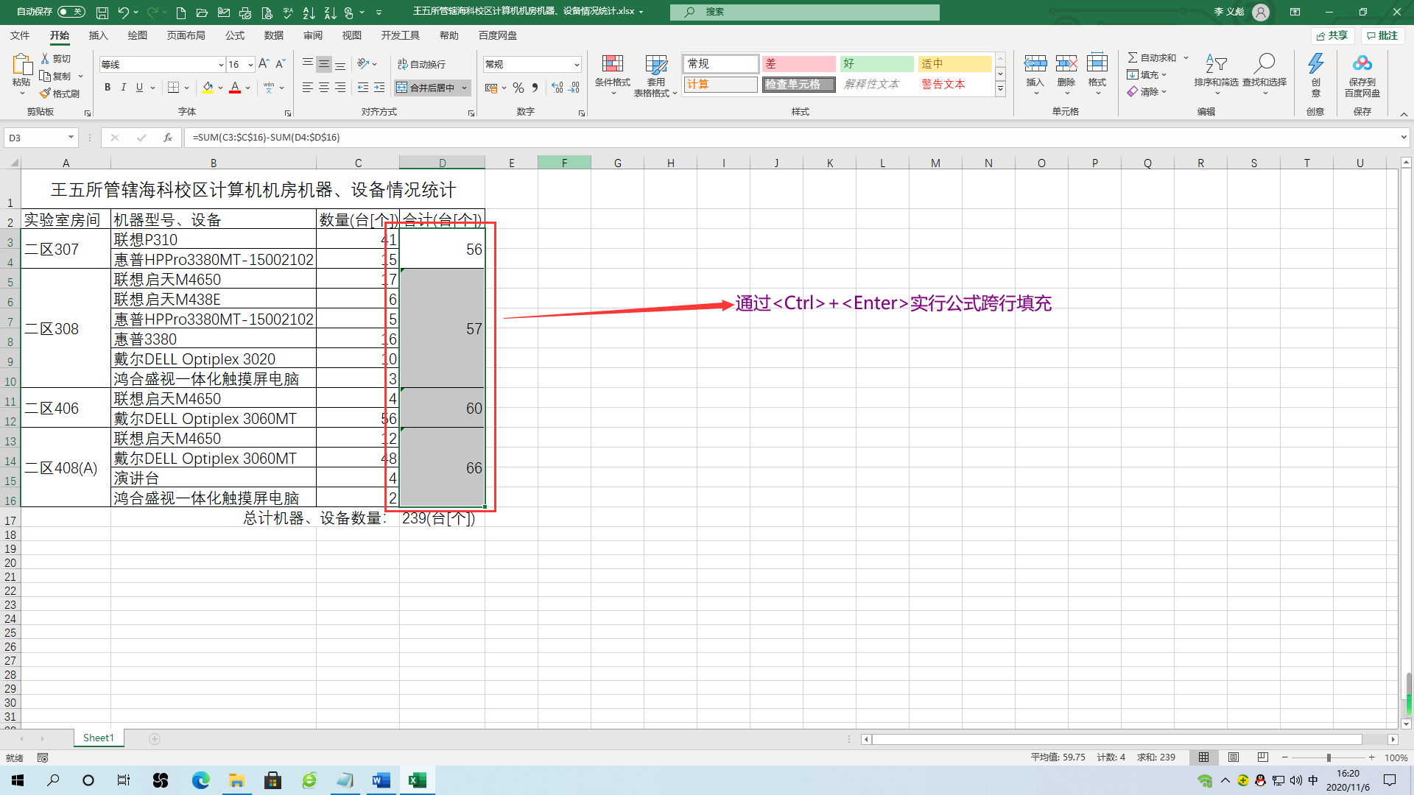Click the font color red A swatch
Viewport: 1414px width, 795px height.
coord(235,88)
